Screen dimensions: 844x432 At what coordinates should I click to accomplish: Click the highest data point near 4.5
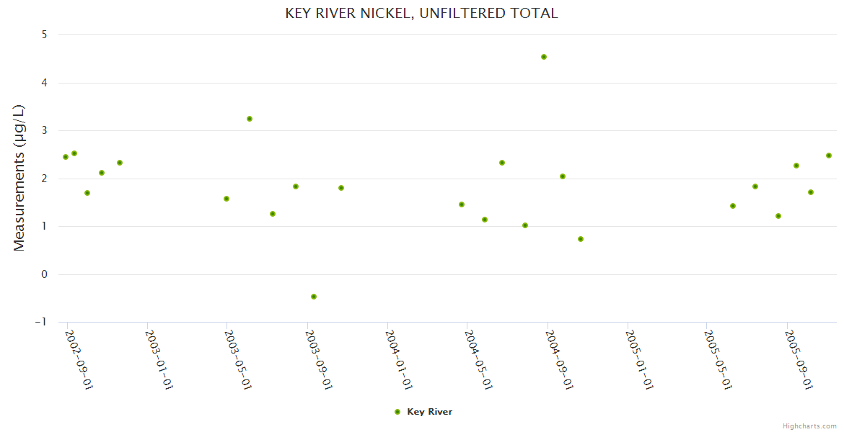[x=544, y=57]
